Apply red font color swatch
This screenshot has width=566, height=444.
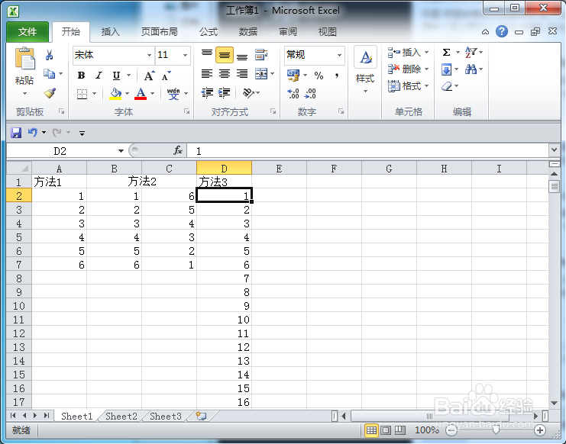pos(141,94)
